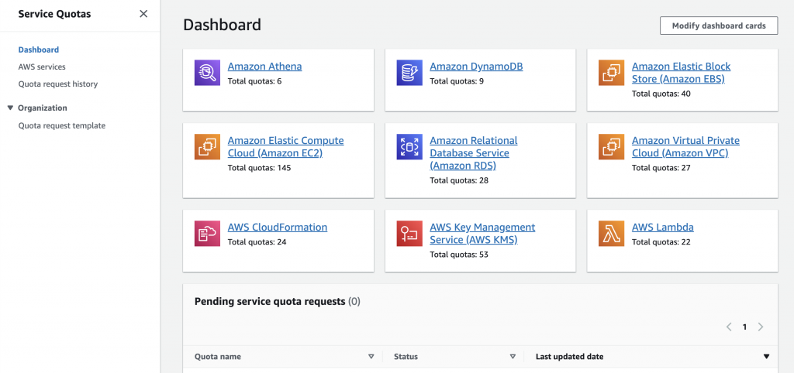
Task: Click the Modify dashboard cards button
Action: coord(718,26)
